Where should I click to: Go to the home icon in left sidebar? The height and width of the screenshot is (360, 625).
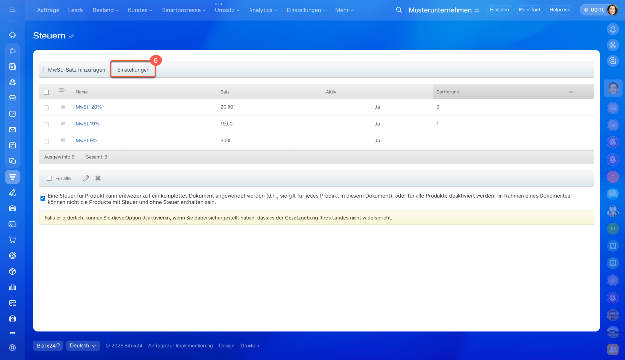click(12, 35)
